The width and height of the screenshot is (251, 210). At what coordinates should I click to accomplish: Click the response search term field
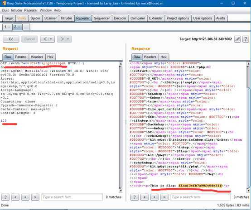coord(201,197)
